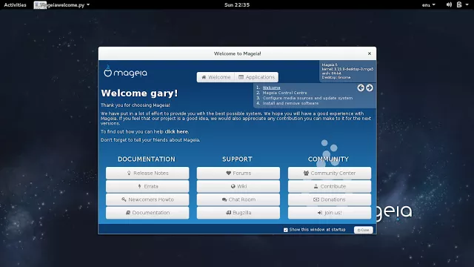Switch to the Applications tab

point(257,77)
